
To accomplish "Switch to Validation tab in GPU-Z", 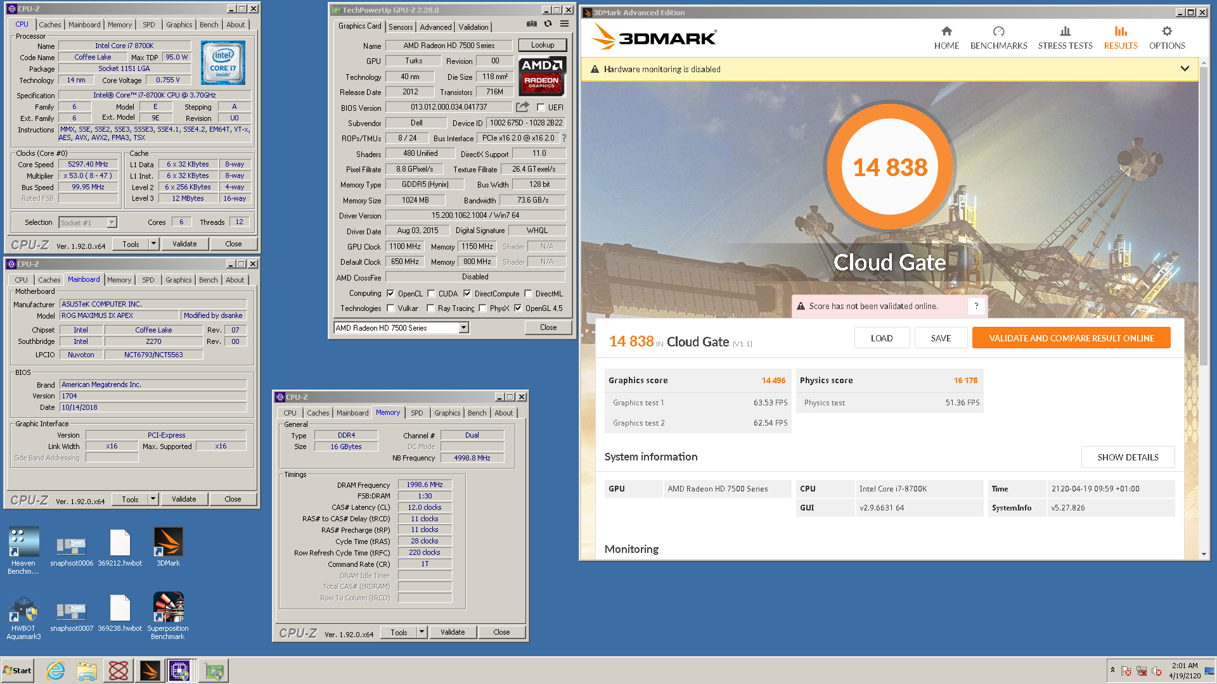I will (473, 27).
